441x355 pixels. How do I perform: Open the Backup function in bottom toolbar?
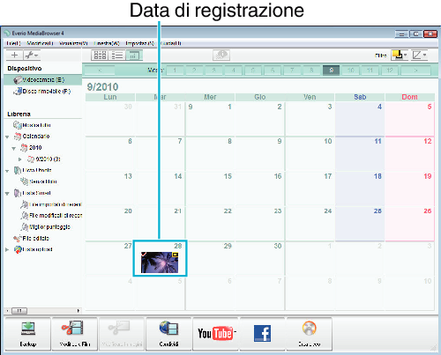(28, 334)
